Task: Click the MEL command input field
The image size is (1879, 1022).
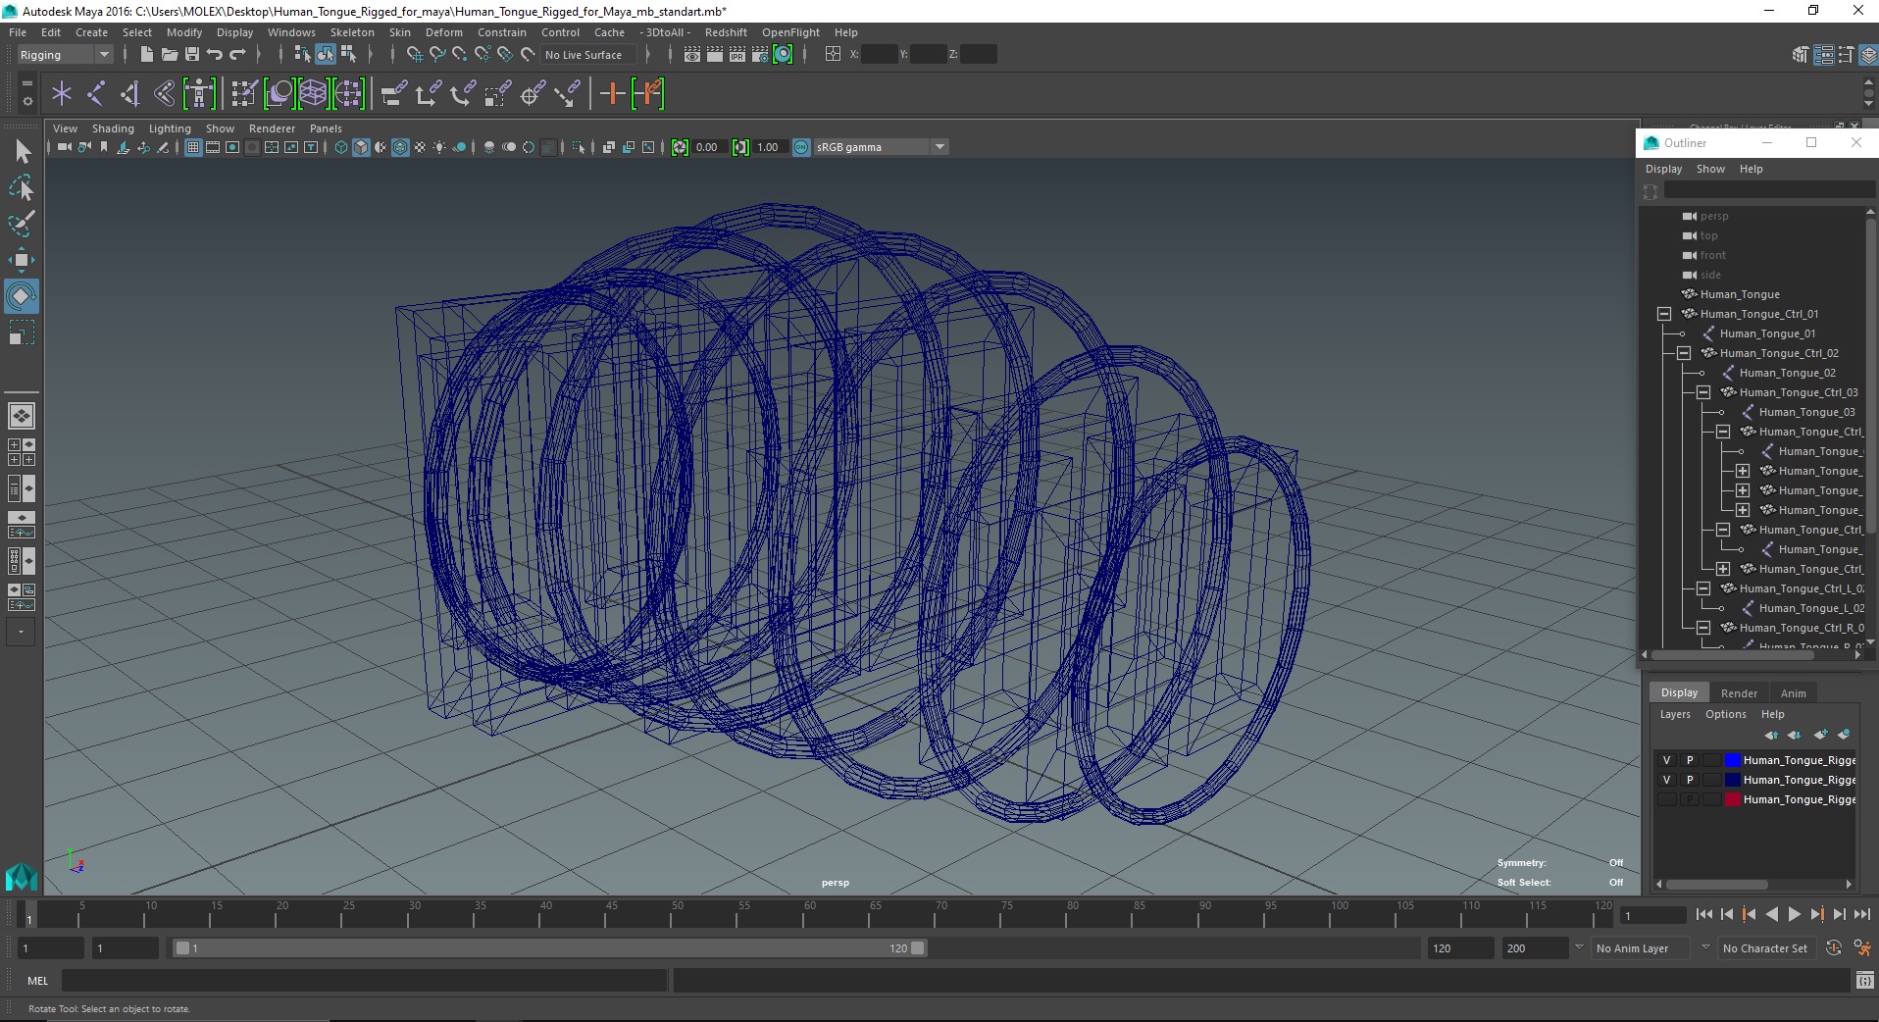Action: click(x=365, y=981)
